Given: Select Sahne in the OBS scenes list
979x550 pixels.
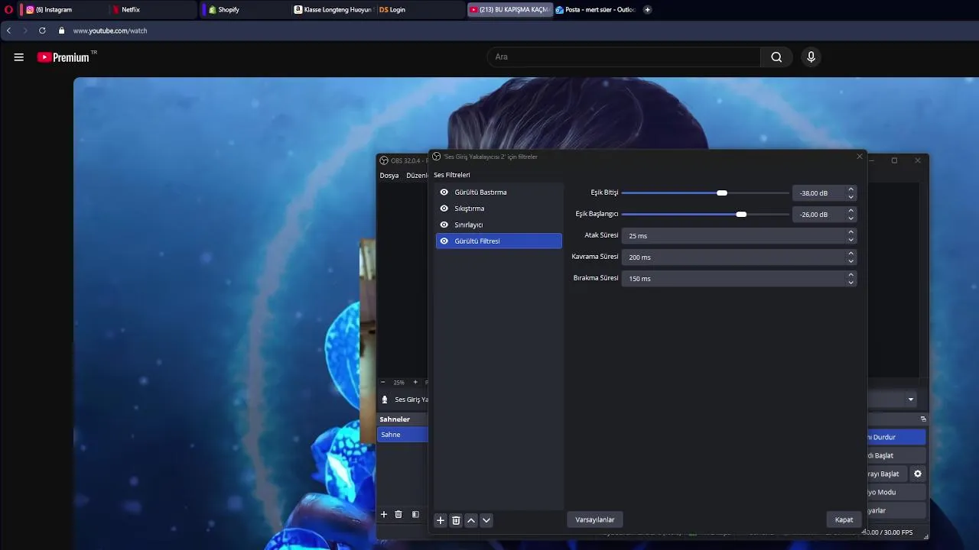Looking at the screenshot, I should coord(402,435).
